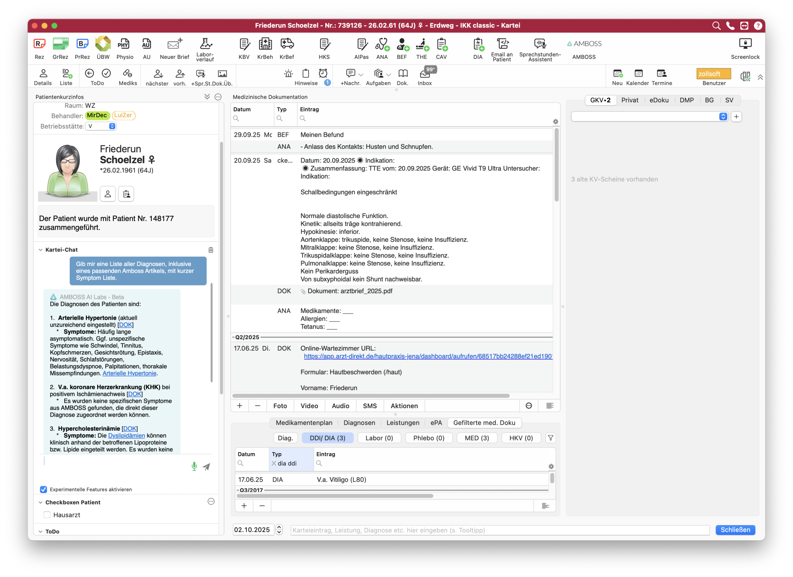
Task: Collapse the Kartei-Chat section
Action: pos(41,250)
